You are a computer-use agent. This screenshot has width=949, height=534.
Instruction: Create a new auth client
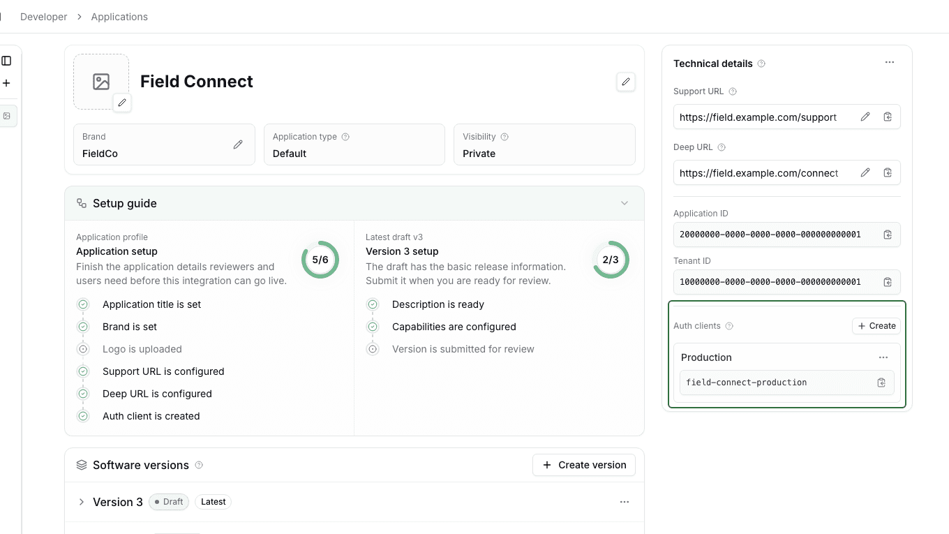876,326
